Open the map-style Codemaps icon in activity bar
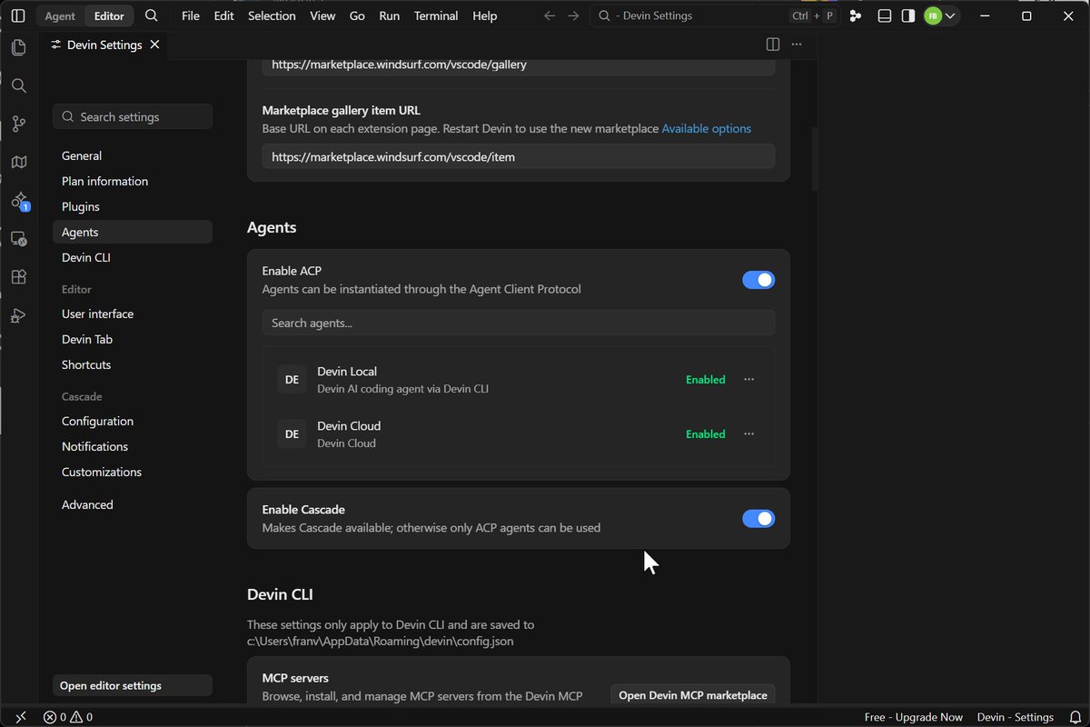Viewport: 1090px width, 727px height. 18,162
